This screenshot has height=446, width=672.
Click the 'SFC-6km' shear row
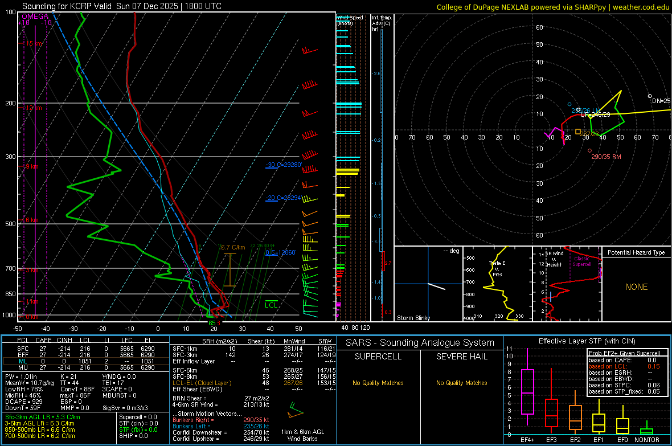253,370
